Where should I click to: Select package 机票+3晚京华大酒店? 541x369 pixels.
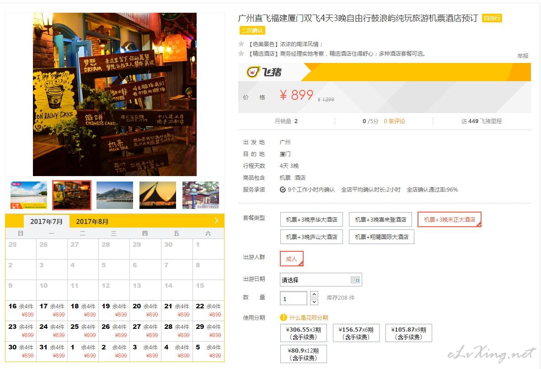[x=311, y=219]
